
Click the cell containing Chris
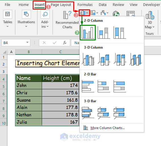click(29, 93)
